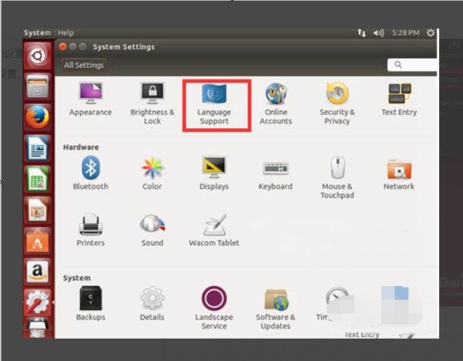
Task: Open the Appearance settings
Action: click(90, 100)
